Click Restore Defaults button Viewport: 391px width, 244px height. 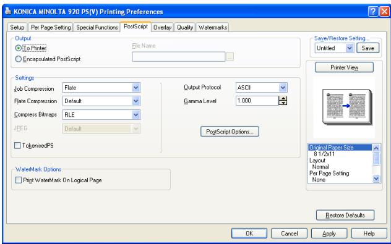tap(345, 215)
